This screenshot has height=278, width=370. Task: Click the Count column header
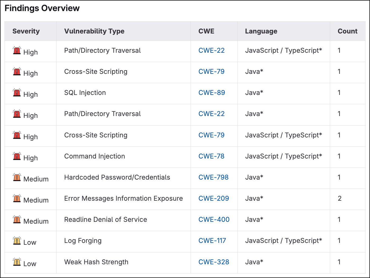click(347, 31)
